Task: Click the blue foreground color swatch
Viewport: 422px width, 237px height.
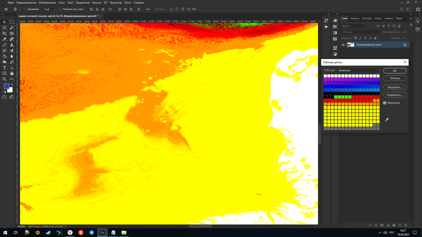Action: (6, 86)
